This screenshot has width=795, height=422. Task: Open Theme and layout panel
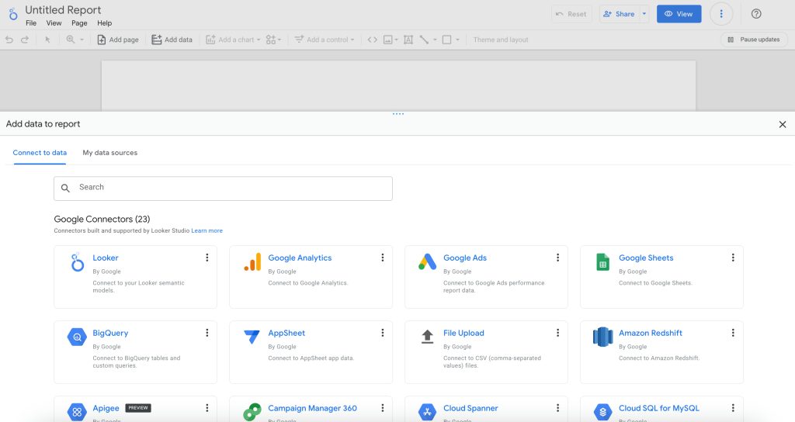[501, 40]
